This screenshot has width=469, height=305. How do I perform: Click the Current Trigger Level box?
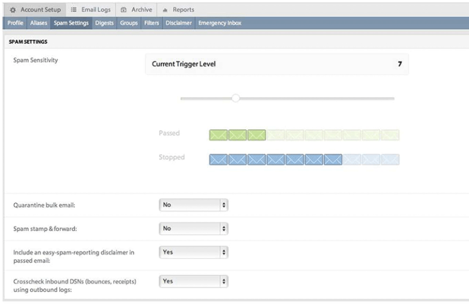click(x=277, y=64)
